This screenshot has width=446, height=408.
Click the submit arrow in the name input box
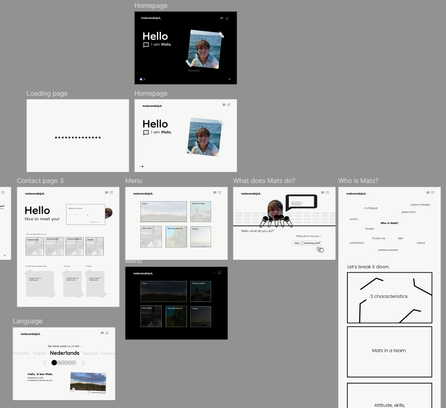(x=87, y=215)
